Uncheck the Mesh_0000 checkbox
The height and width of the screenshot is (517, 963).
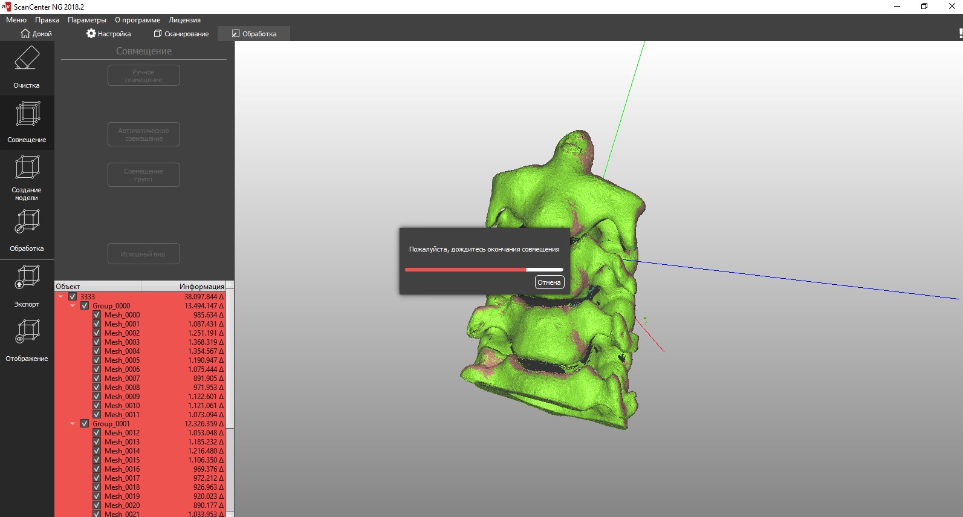point(97,315)
